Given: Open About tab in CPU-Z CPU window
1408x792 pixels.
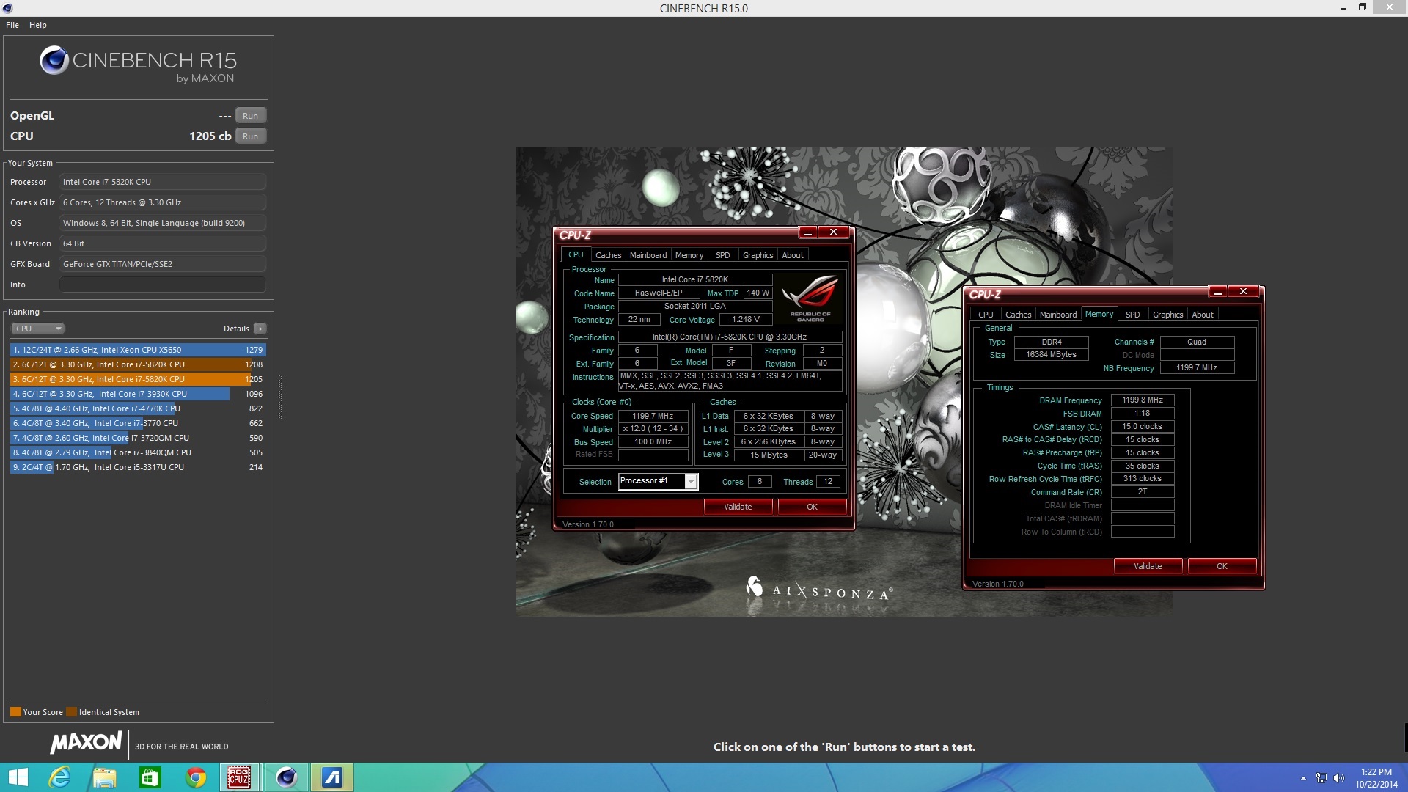Looking at the screenshot, I should click(x=793, y=255).
